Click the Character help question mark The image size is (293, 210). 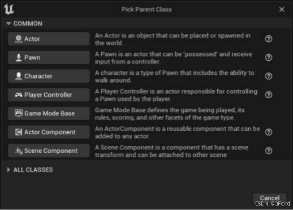[269, 76]
